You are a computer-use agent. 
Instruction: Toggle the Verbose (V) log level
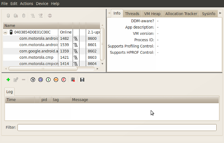point(33,80)
